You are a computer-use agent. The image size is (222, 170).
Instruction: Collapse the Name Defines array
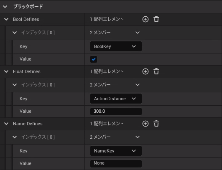pyautogui.click(x=6, y=124)
